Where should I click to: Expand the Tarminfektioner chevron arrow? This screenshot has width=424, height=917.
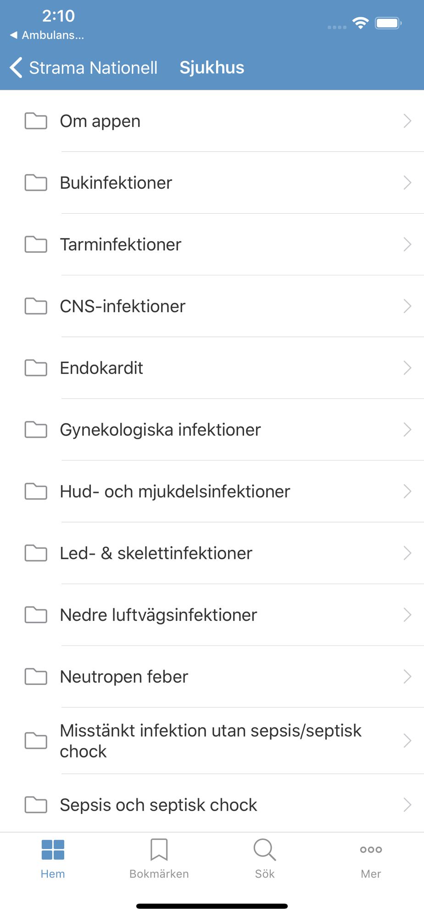point(407,244)
